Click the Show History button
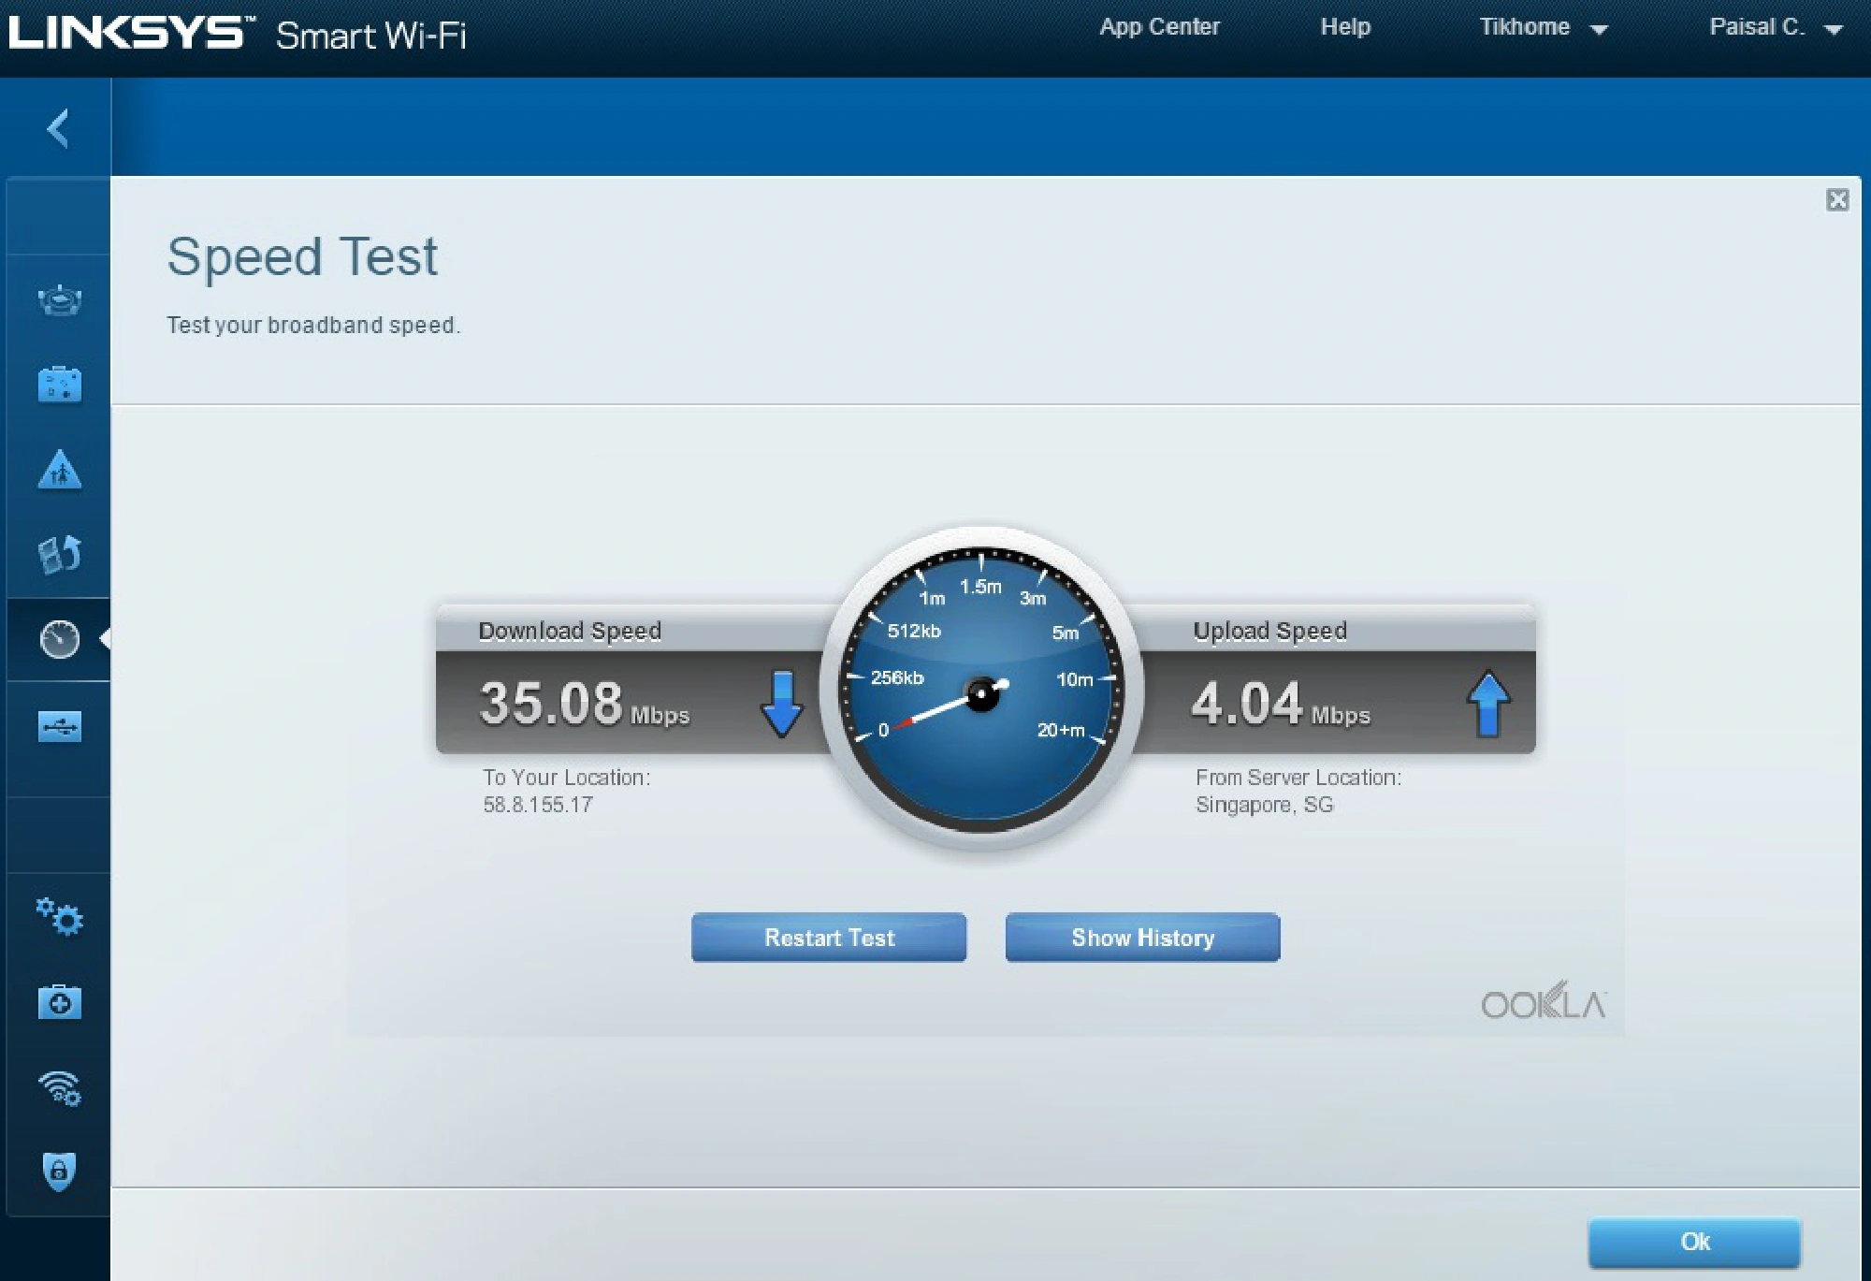The width and height of the screenshot is (1871, 1281). pos(1142,938)
